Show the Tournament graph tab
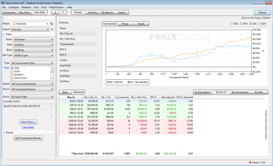The height and width of the screenshot is (166, 273). pos(110,24)
